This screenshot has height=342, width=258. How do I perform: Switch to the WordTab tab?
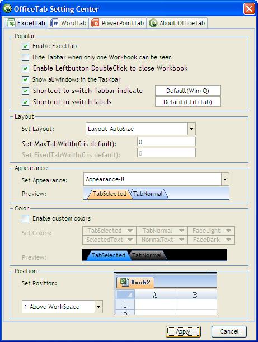pos(68,23)
